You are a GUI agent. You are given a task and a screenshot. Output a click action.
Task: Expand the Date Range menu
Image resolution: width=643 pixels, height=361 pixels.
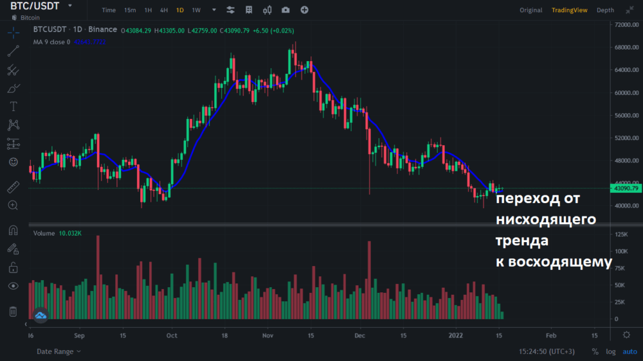[59, 351]
